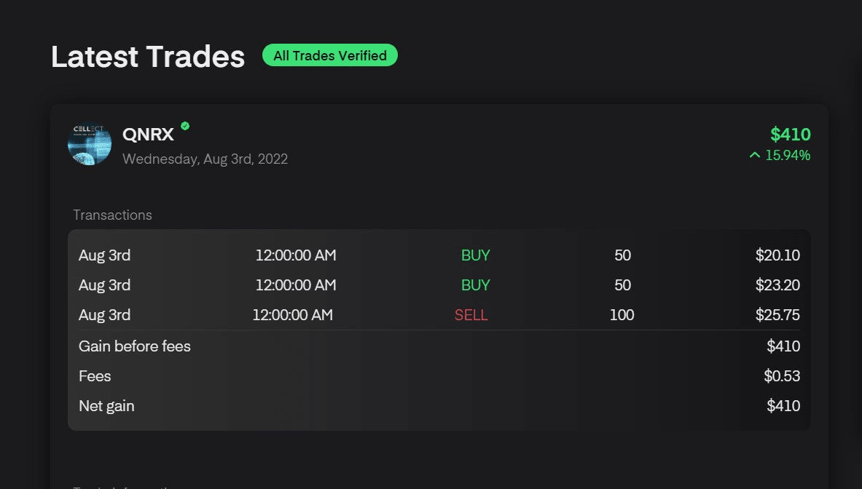
Task: Open the QNRX ticker name link
Action: tap(148, 135)
